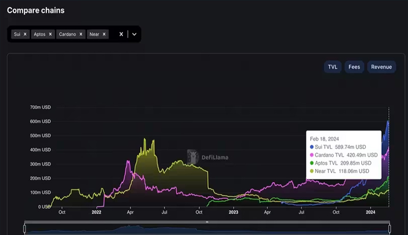The height and width of the screenshot is (235, 408).
Task: Click the Sui chip label
Action: 17,34
